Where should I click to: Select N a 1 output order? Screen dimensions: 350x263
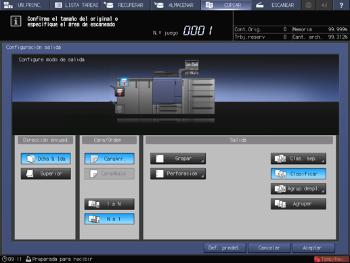[x=110, y=219]
